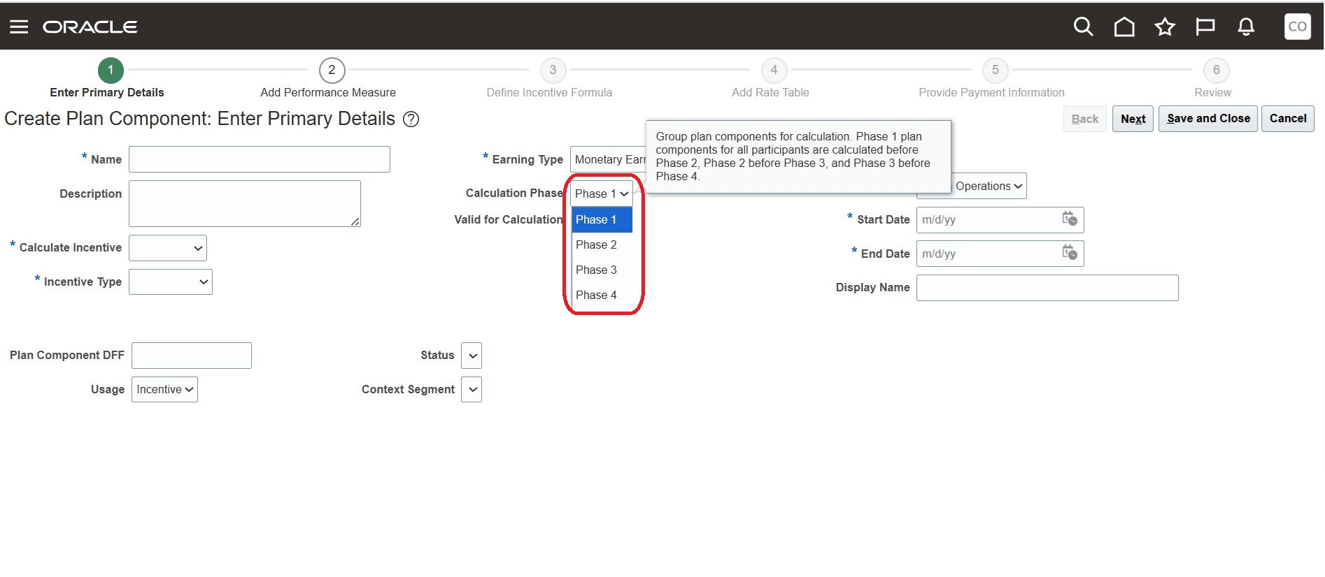Open the Watchlist flag icon
The width and height of the screenshot is (1325, 577).
(1205, 27)
